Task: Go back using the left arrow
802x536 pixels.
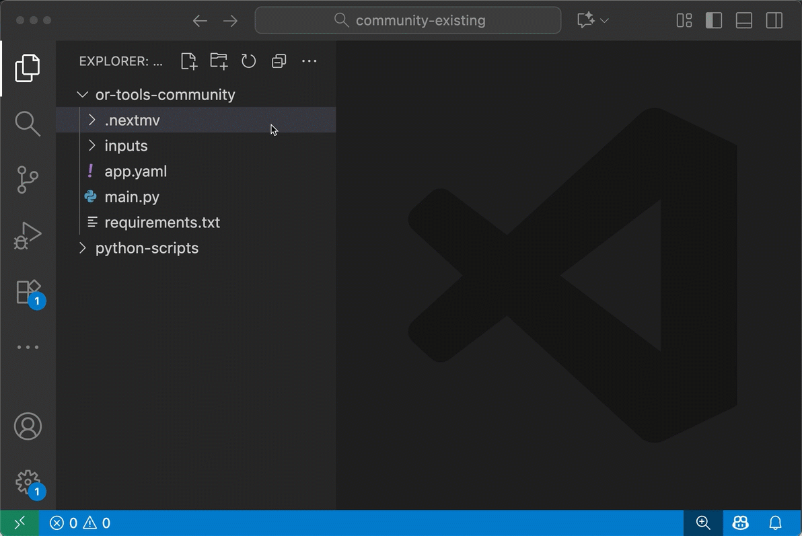Action: click(200, 20)
